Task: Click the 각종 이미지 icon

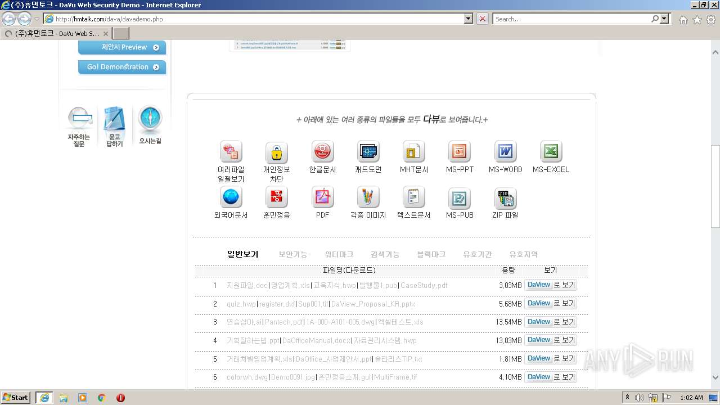Action: [x=368, y=197]
